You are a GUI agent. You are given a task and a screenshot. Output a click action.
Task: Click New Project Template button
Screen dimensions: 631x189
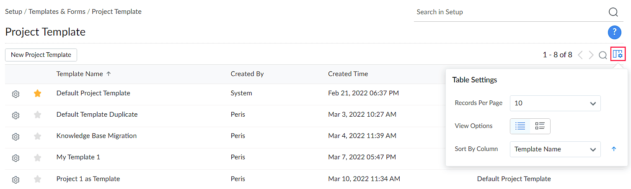point(41,55)
